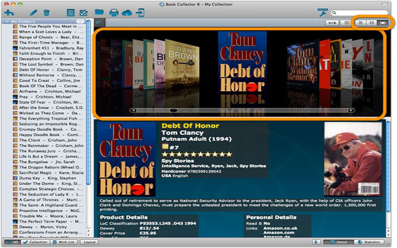Screen dimensions: 397x248
Task: Open the blue folder icon in toolbar
Action: coord(99,12)
